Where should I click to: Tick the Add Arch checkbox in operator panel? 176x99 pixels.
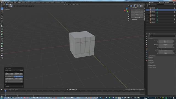point(6,84)
